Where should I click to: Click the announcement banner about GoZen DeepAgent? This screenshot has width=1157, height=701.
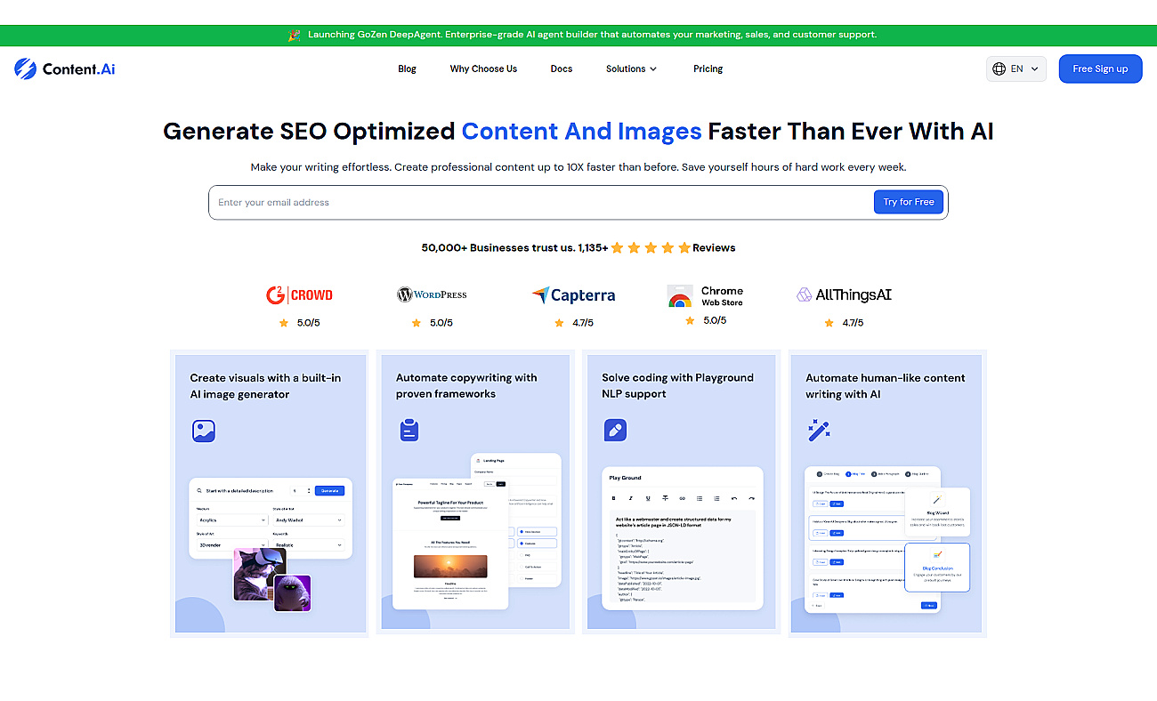pyautogui.click(x=578, y=35)
